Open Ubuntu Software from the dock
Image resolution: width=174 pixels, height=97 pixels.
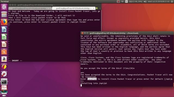tap(4, 52)
